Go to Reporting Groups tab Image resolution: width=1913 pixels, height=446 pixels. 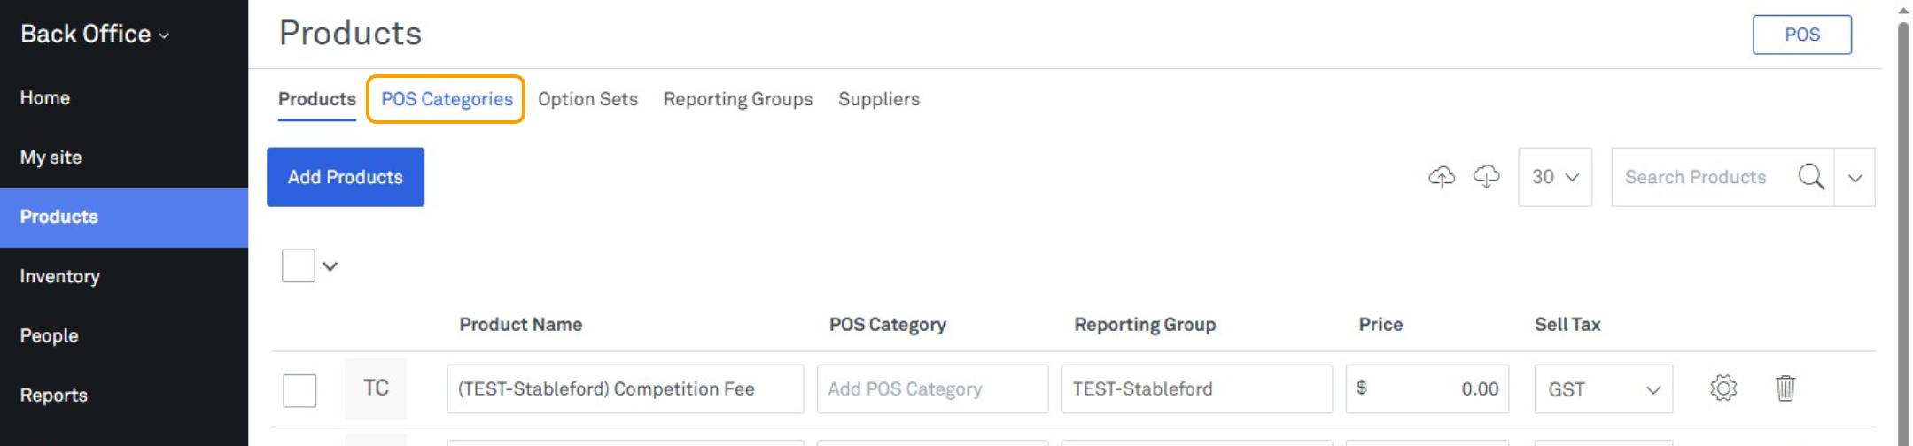[737, 99]
